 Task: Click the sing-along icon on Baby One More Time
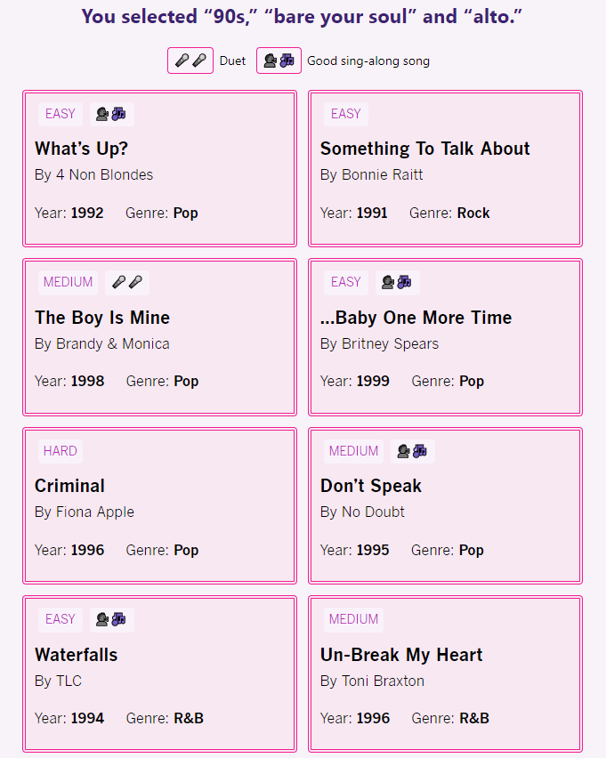pos(397,282)
